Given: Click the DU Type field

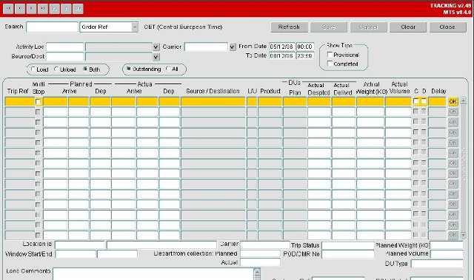Looking at the screenshot, I should 437,264.
